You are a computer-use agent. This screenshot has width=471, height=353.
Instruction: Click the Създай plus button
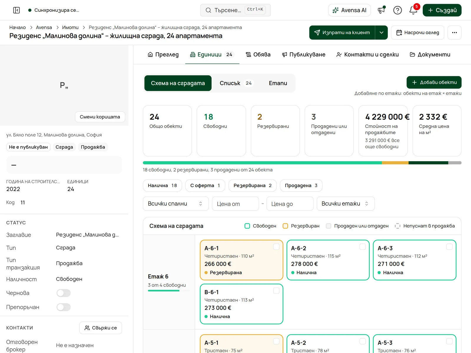(442, 10)
